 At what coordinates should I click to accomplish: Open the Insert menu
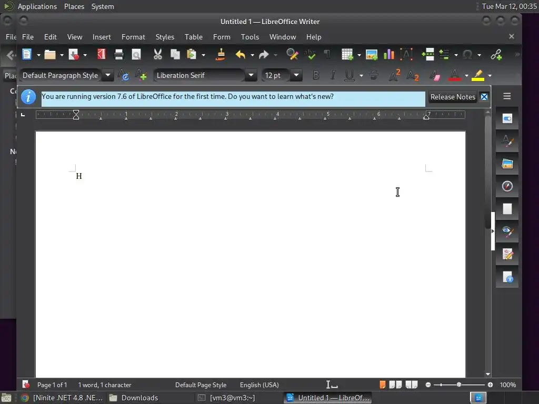(x=102, y=37)
